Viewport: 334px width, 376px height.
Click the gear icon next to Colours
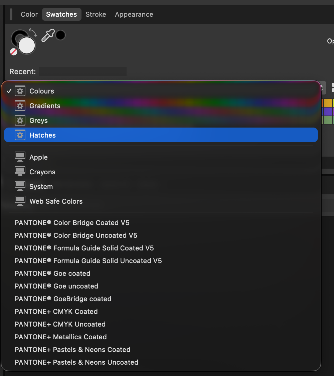[x=20, y=91]
